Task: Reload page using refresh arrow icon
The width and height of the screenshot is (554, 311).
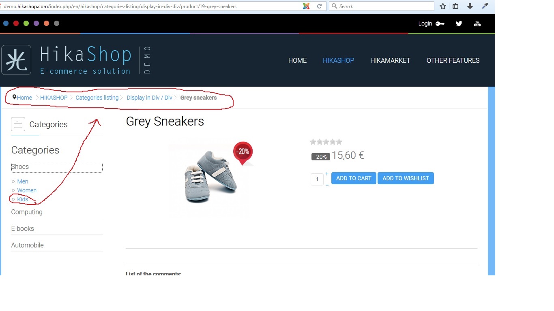Action: tap(320, 6)
